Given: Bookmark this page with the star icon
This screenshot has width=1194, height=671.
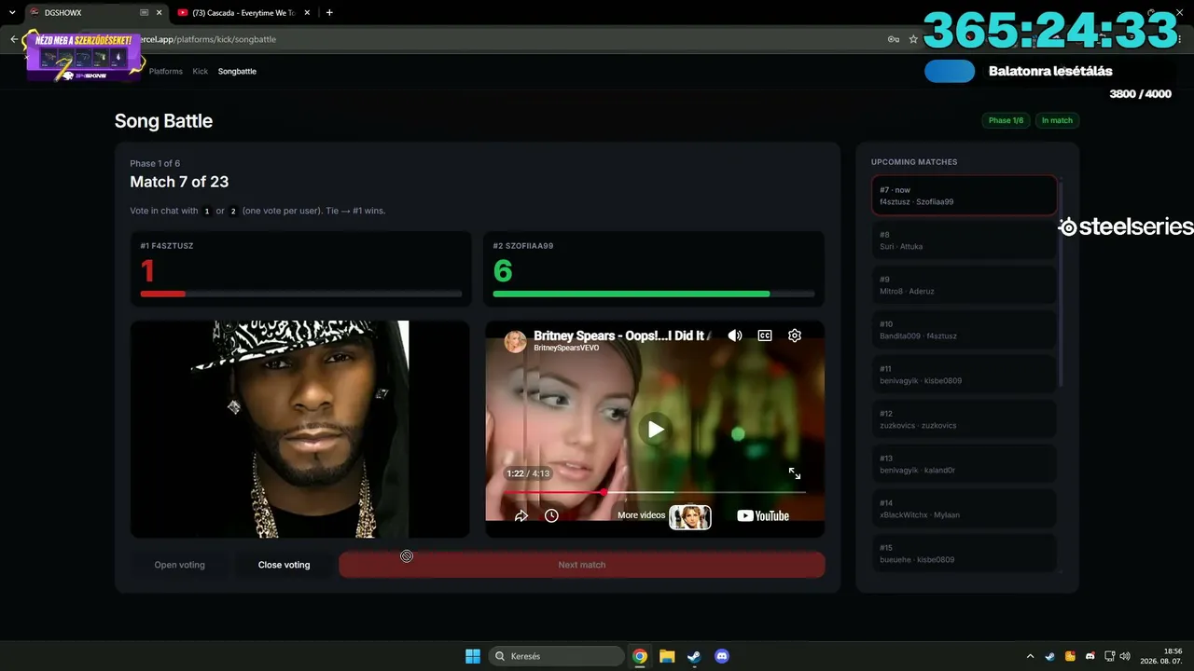Looking at the screenshot, I should (x=913, y=39).
